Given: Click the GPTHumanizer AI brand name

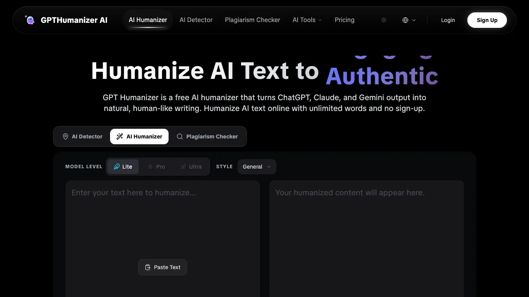Looking at the screenshot, I should click(74, 20).
